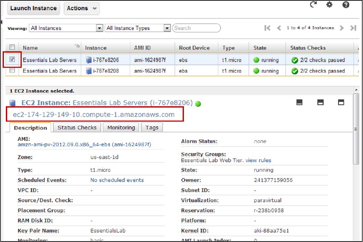Open the amzn-ami-pv-2012.09.0.x86_64-ebs AMI link
The height and width of the screenshot is (242, 363).
[x=84, y=145]
